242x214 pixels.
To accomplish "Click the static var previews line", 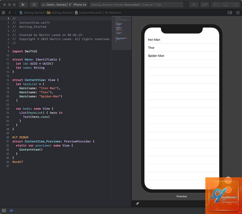I will coord(45,145).
